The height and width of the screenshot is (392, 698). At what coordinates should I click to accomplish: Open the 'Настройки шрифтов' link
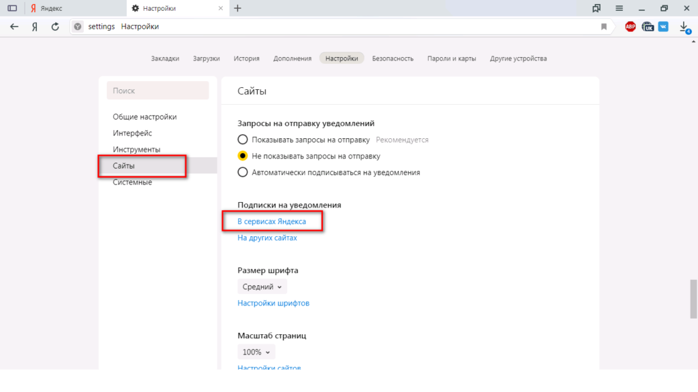[273, 303]
